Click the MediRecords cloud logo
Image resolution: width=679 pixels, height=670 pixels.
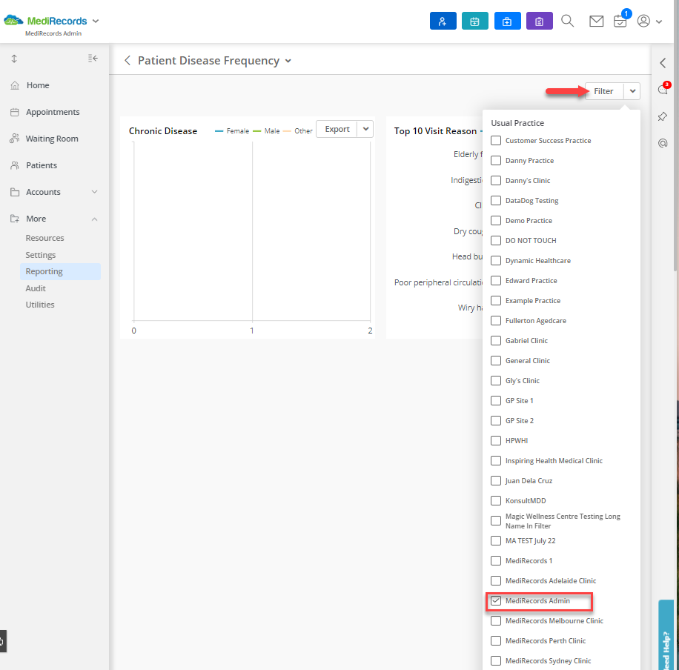tap(13, 20)
